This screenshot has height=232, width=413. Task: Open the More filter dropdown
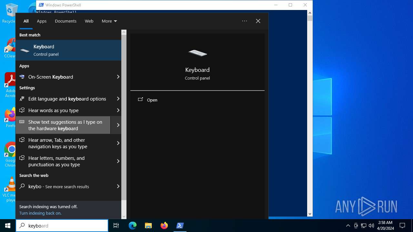pos(109,21)
